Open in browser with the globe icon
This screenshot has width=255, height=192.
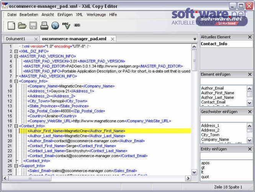pos(55,26)
